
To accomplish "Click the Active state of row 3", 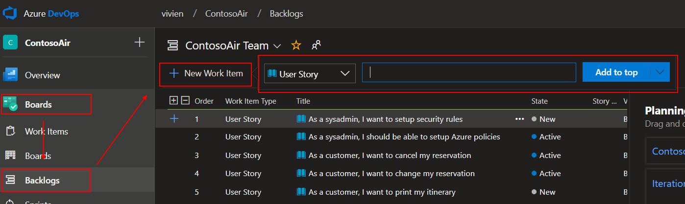I will tap(546, 155).
